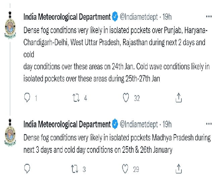Image resolution: width=218 pixels, height=181 pixels.
Task: Reply to the Madhya Pradesh fog tweet
Action: (x=28, y=169)
